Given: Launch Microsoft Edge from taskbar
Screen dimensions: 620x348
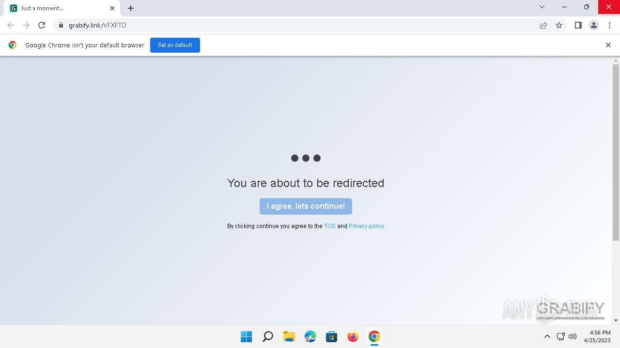Looking at the screenshot, I should 310,336.
